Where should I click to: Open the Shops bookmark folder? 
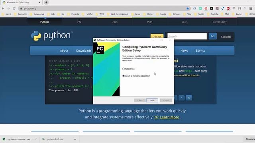tap(199, 14)
